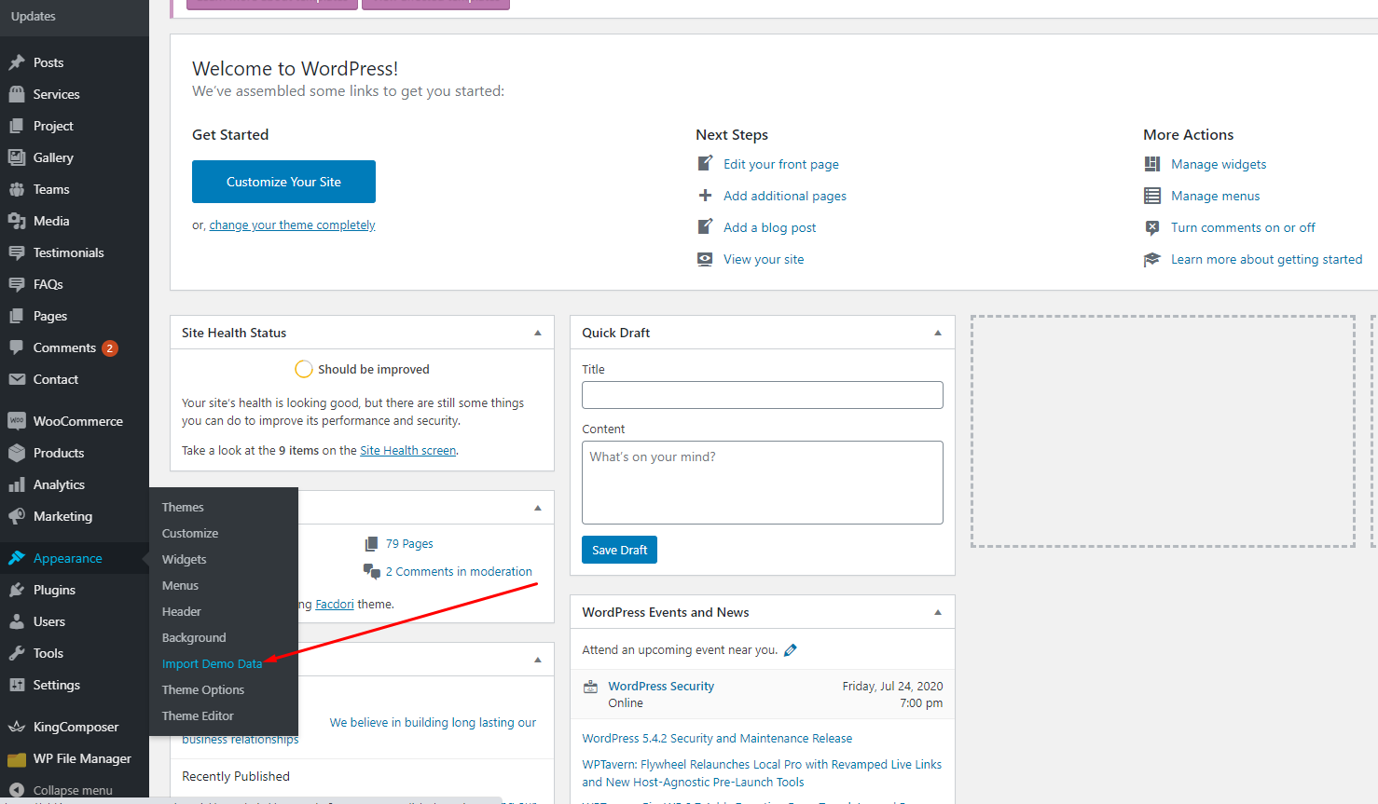Click the Plugins plug icon
This screenshot has width=1378, height=804.
point(17,590)
